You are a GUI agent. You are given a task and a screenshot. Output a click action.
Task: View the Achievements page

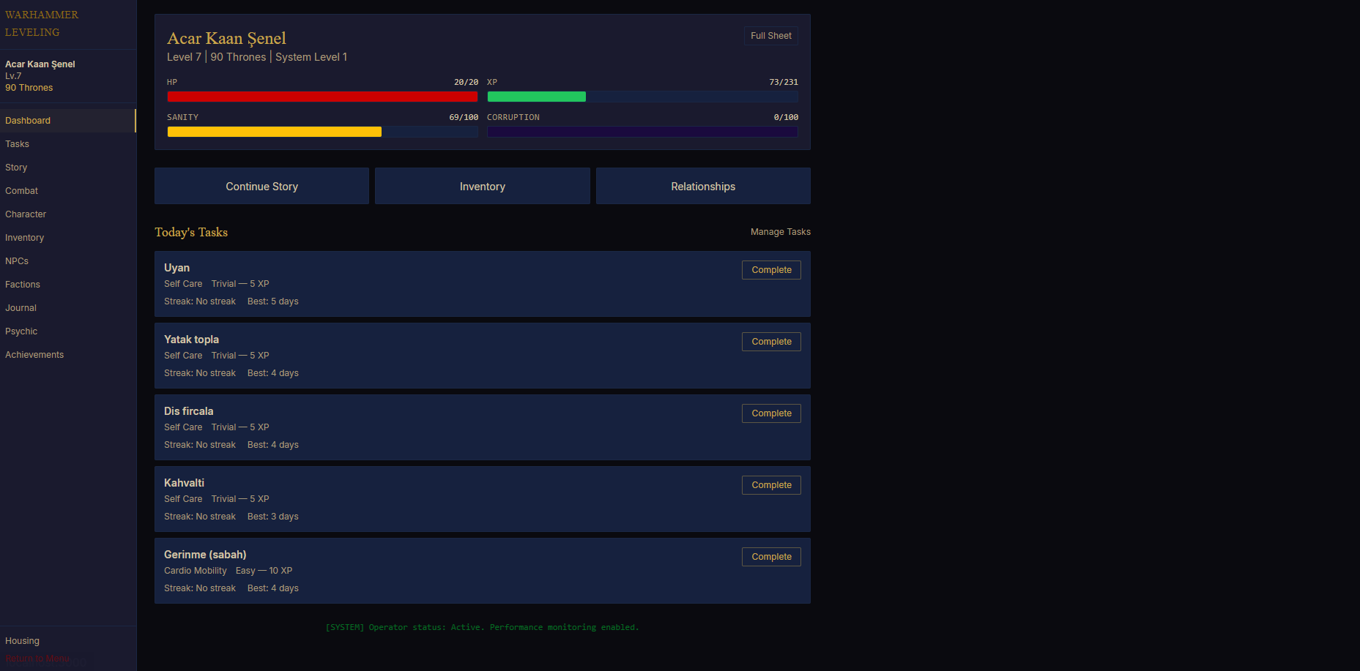(34, 355)
